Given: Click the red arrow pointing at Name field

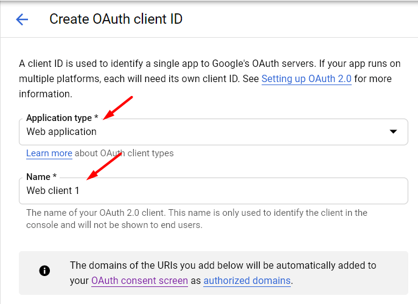Looking at the screenshot, I should click(104, 167).
